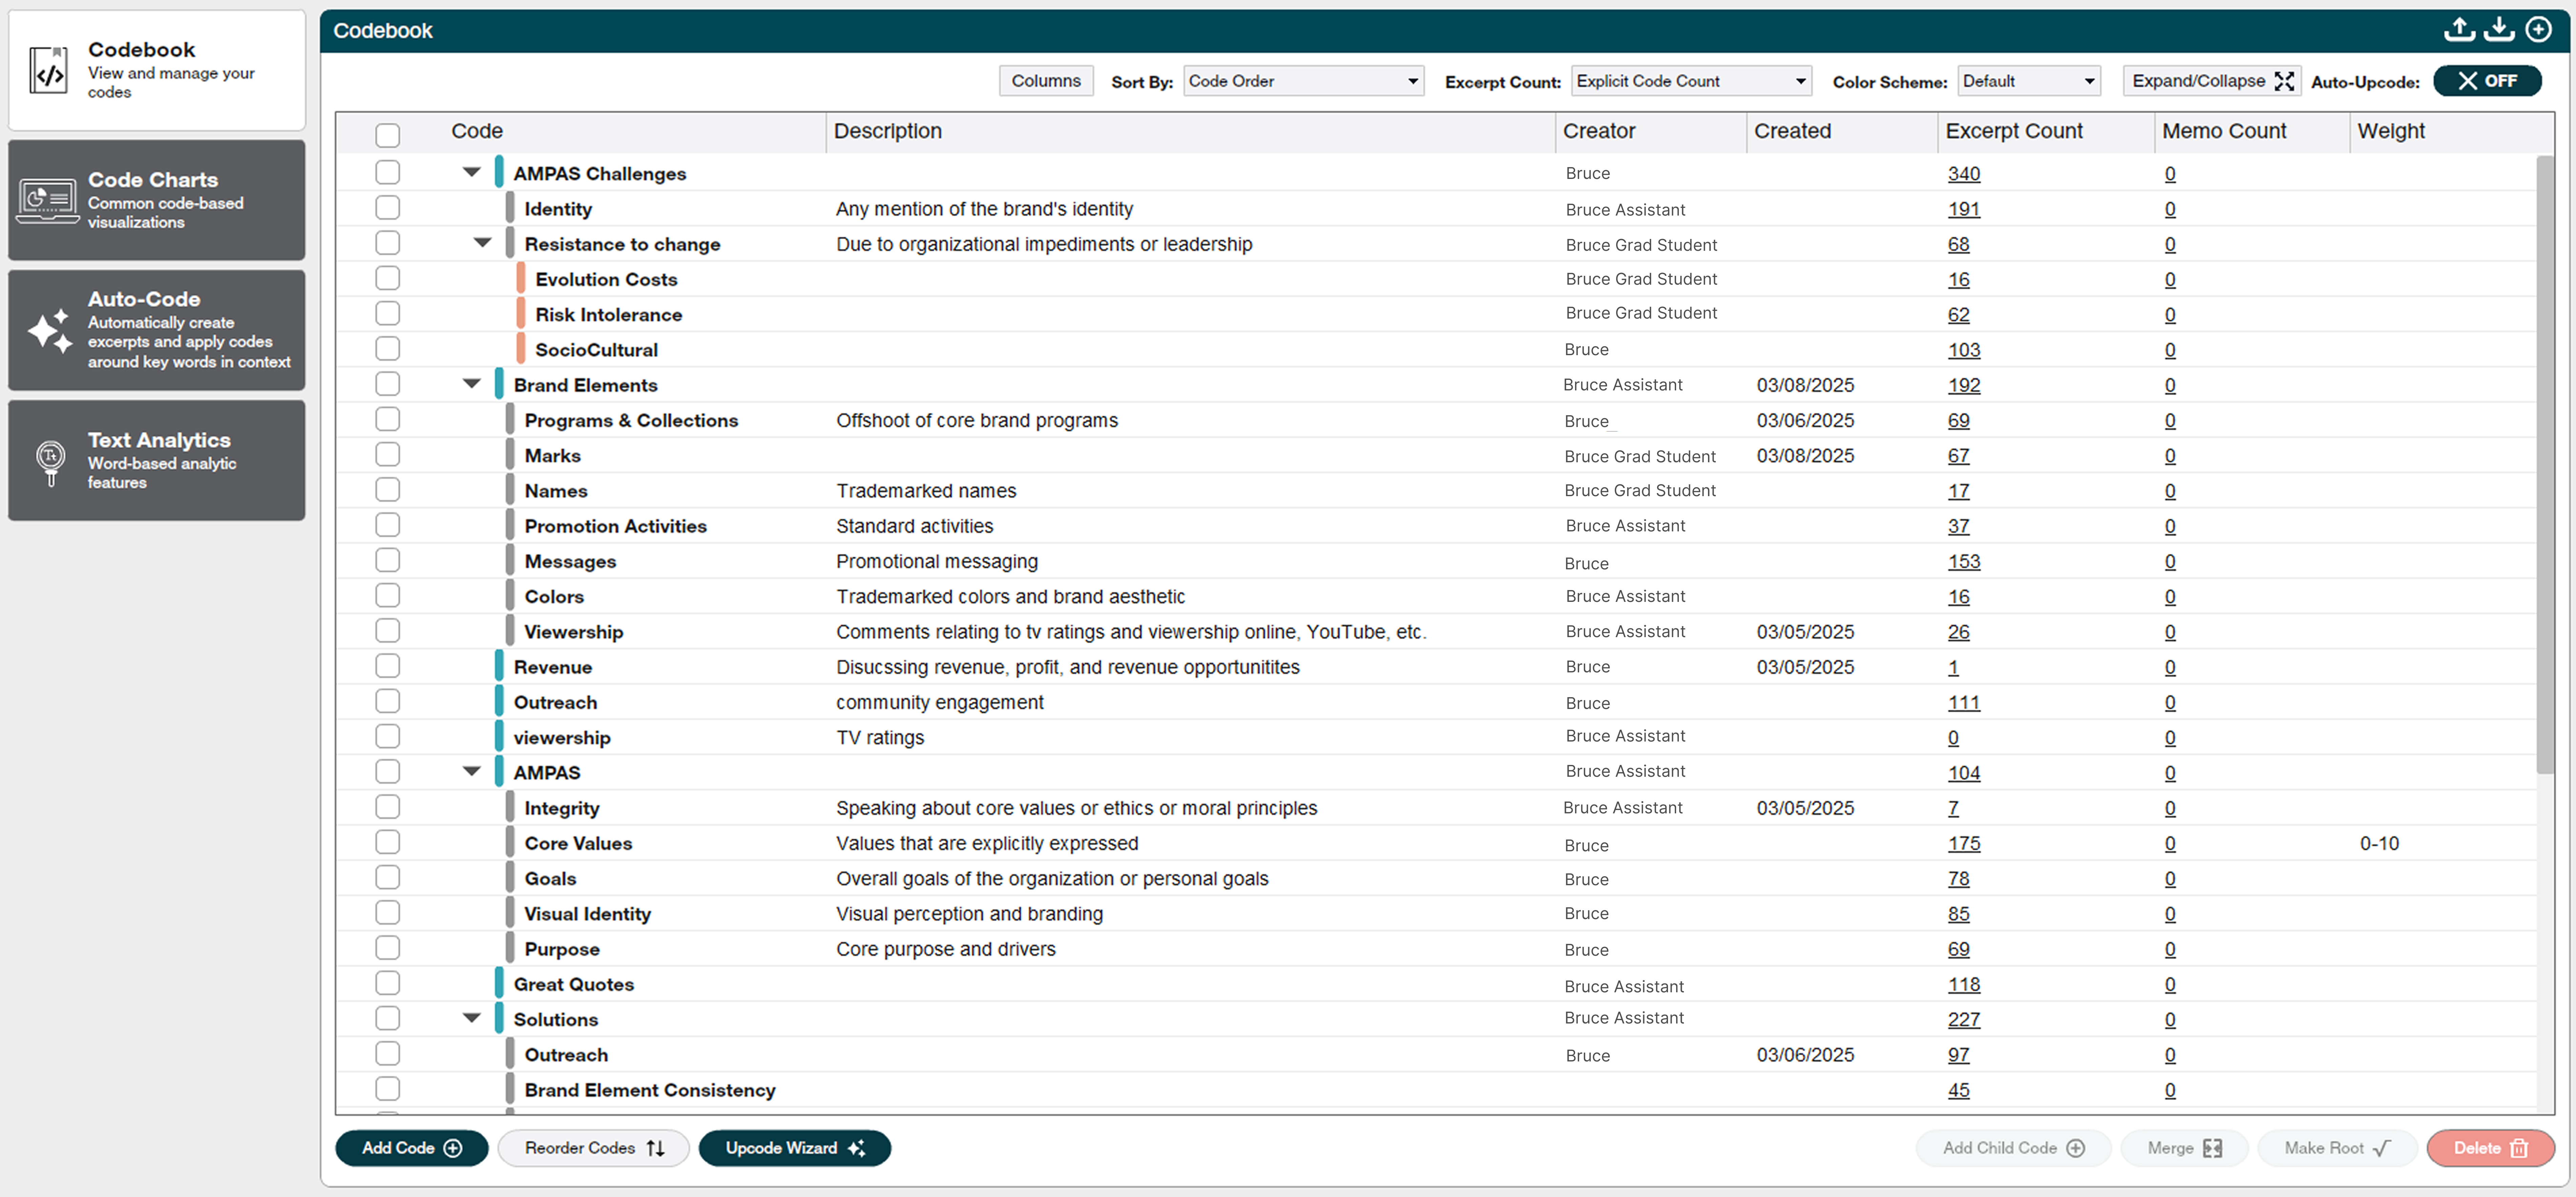Click the up-down arrows icon on Reorder Codes
Image resolution: width=2576 pixels, height=1197 pixels.
[656, 1148]
